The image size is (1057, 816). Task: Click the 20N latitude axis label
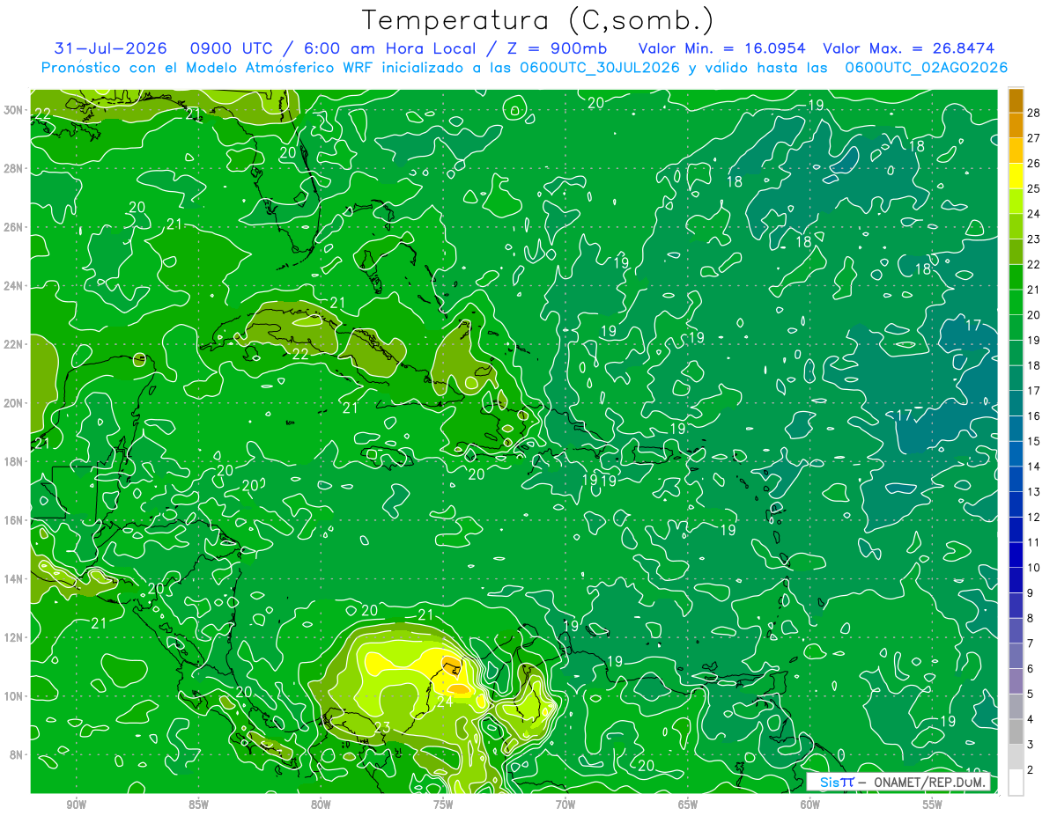tap(15, 403)
